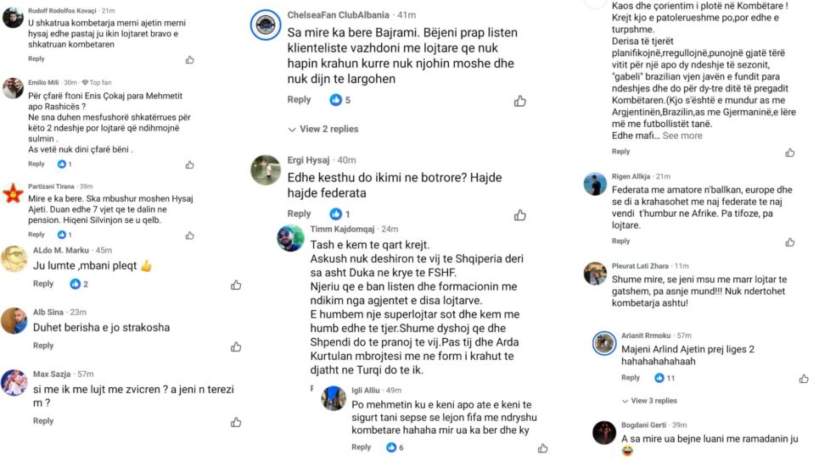Like Igli Alliu's reply with thumbs-up
Screen dimensions: 830x466
pos(542,448)
